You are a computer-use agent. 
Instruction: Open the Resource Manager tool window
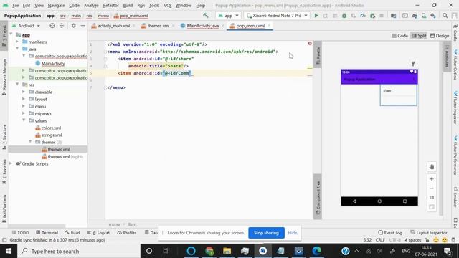4,77
